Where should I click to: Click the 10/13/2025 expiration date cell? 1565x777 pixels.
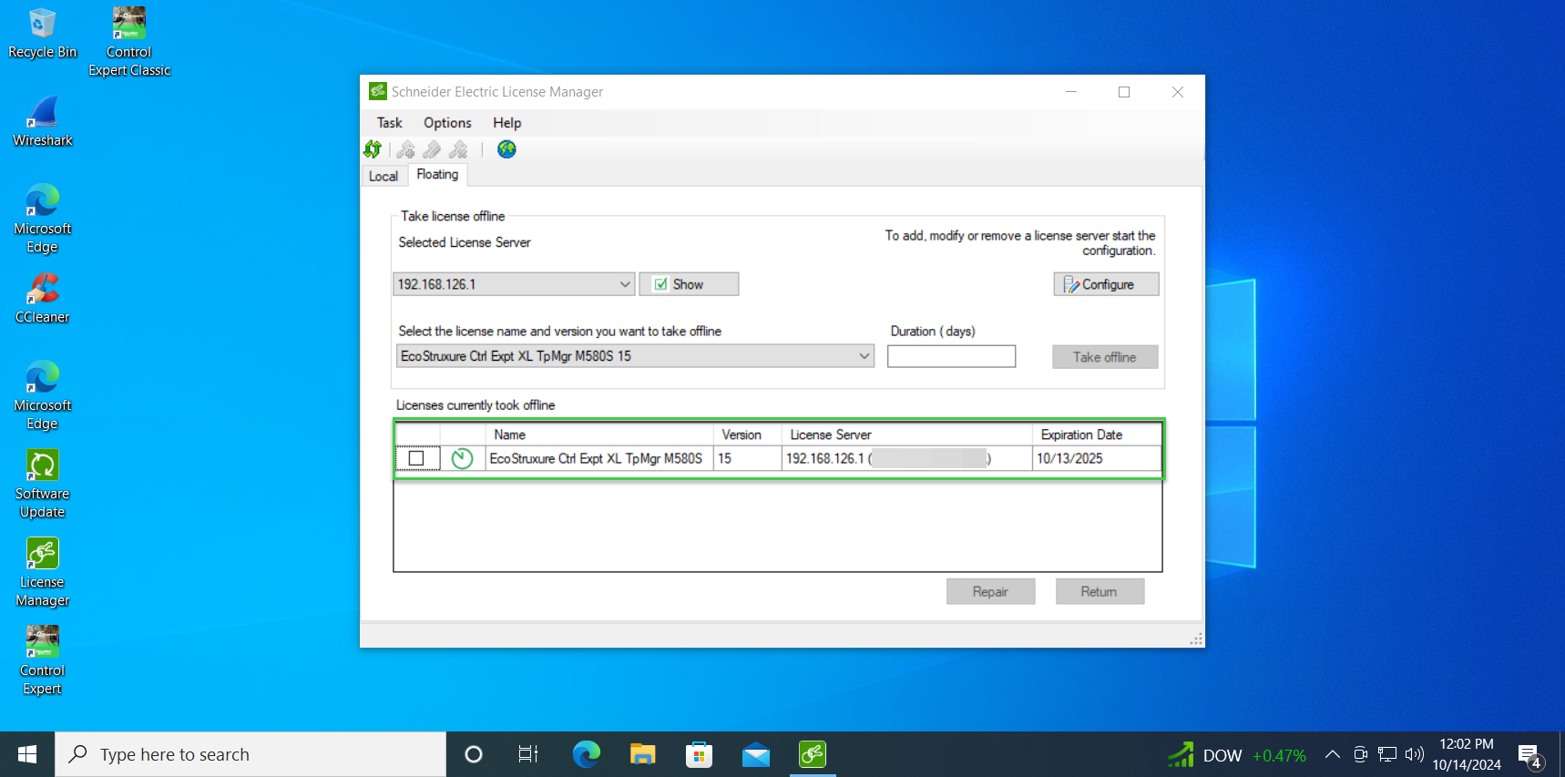pos(1098,458)
